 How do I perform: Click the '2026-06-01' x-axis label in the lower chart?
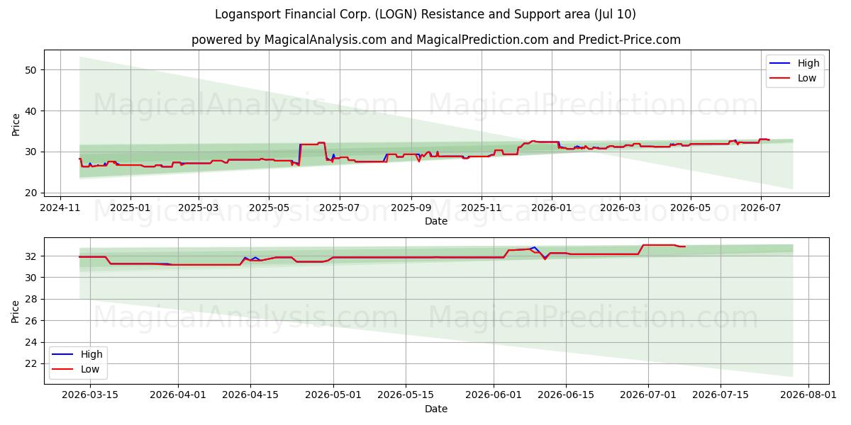tap(493, 396)
